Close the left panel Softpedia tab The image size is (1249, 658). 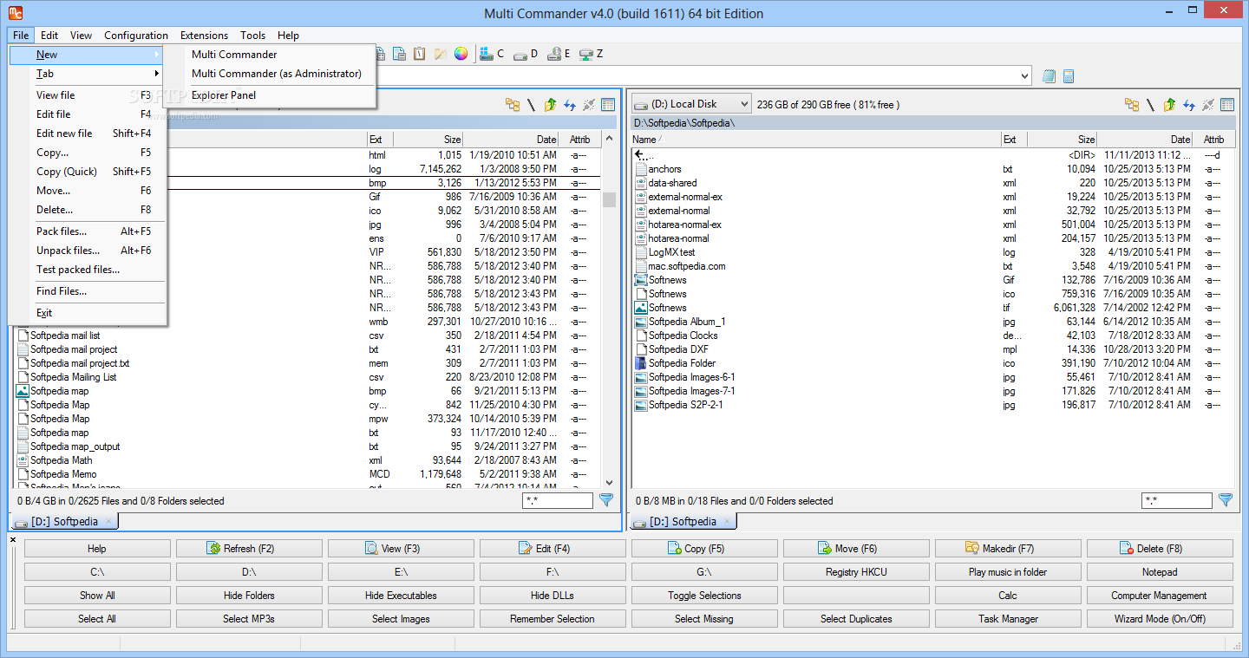click(x=108, y=521)
